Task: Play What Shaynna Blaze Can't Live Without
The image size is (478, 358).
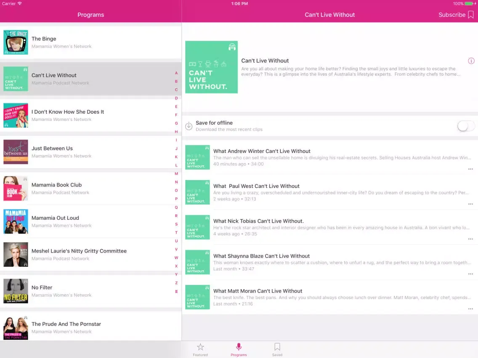Action: [x=262, y=256]
